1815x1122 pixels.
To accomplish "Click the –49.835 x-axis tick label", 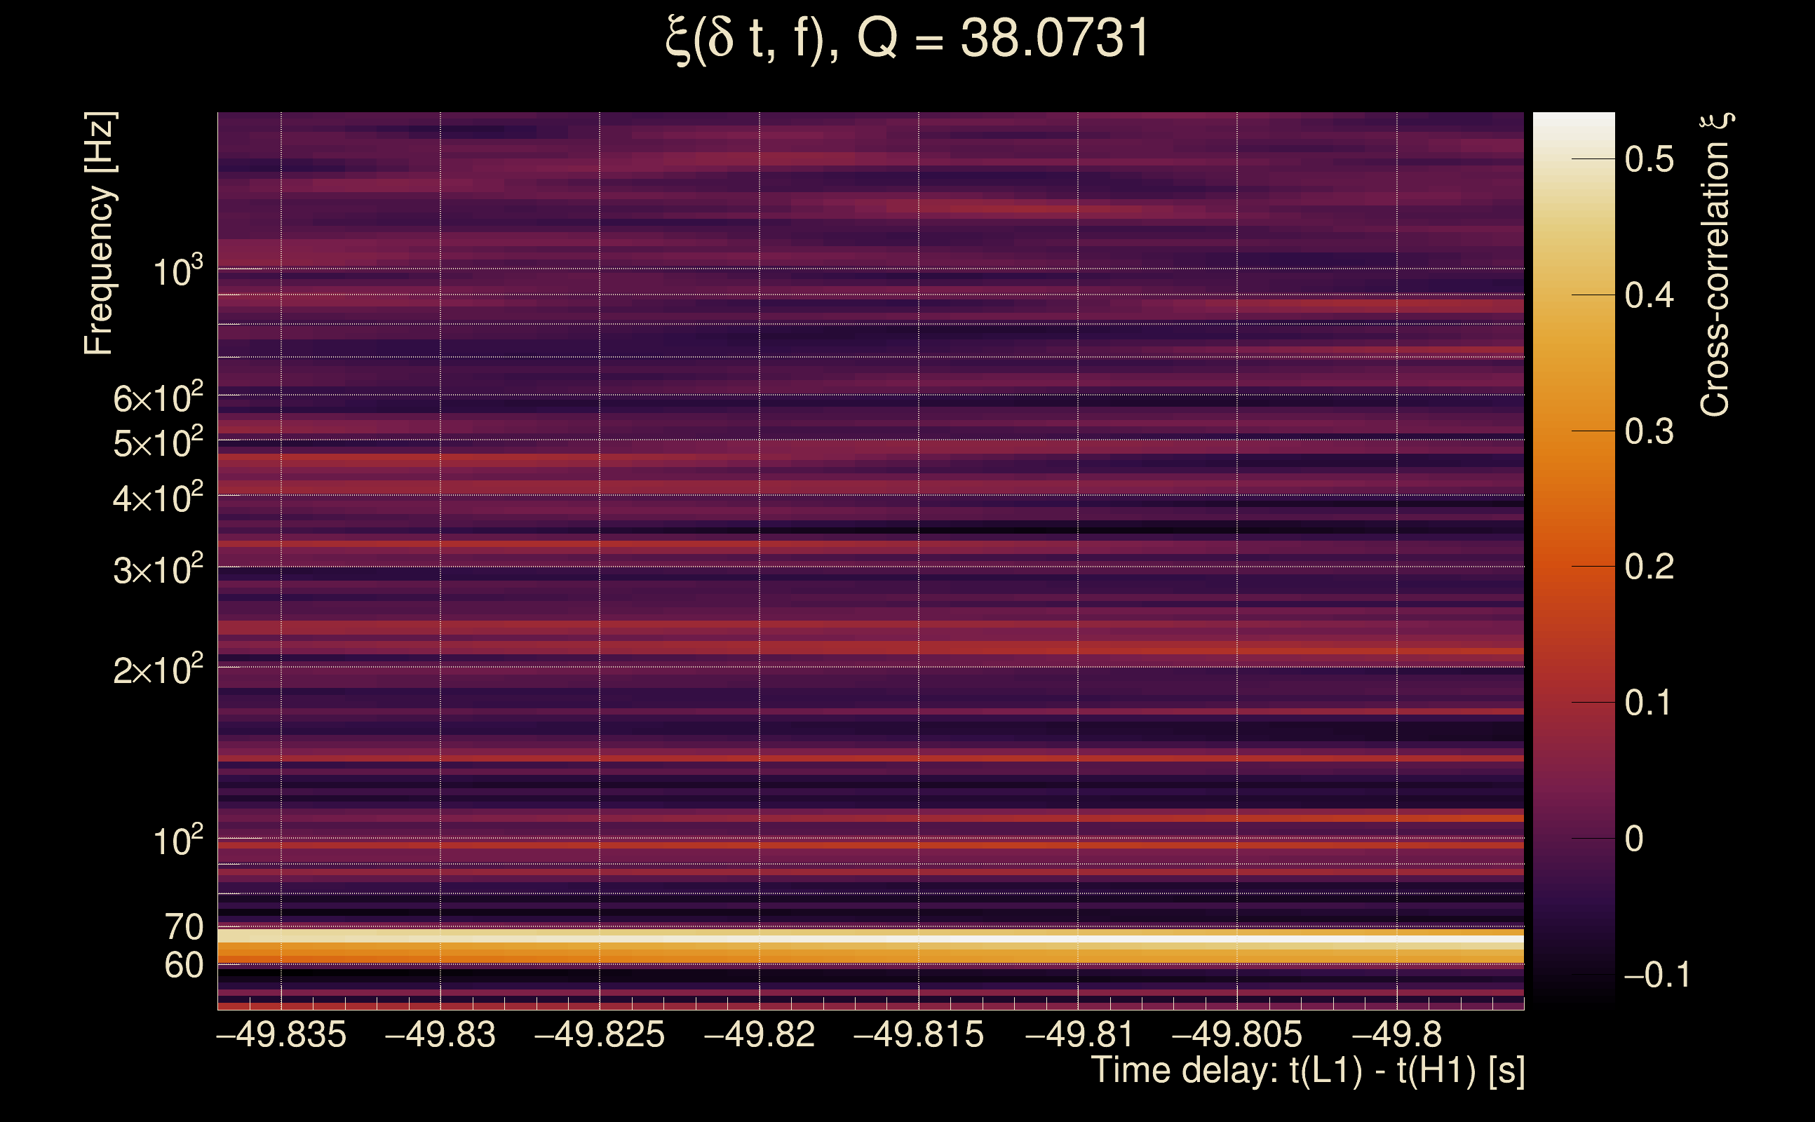I will (x=281, y=1035).
